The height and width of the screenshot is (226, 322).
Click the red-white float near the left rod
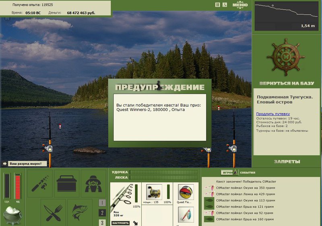click(x=60, y=126)
